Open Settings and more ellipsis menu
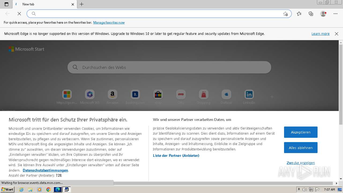 point(335,14)
